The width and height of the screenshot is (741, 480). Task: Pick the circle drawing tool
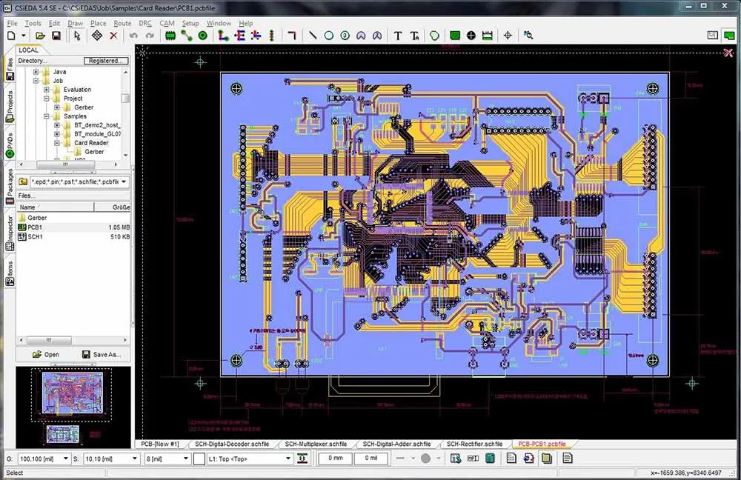[329, 36]
